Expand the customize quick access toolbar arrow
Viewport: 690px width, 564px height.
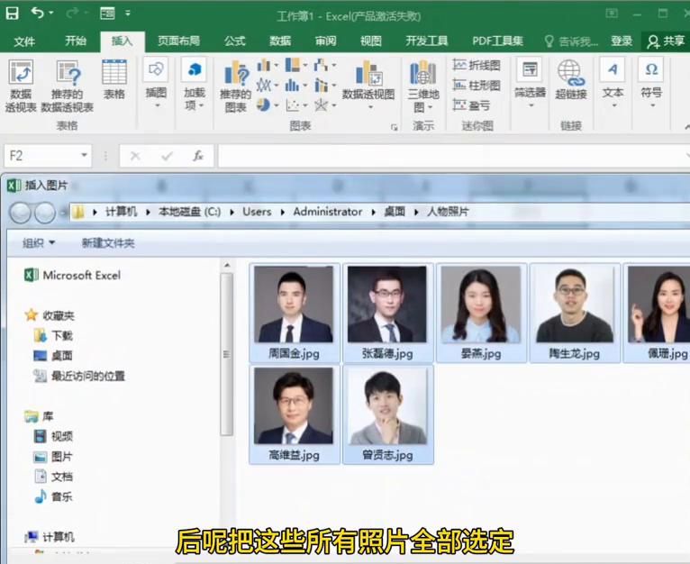pos(128,14)
